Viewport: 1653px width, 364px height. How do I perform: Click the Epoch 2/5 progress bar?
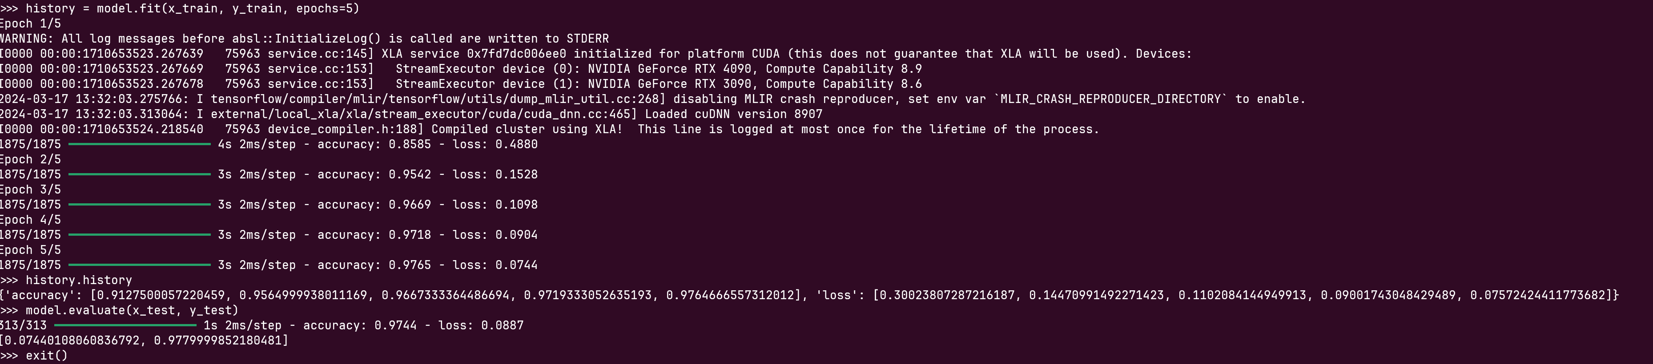click(x=139, y=174)
